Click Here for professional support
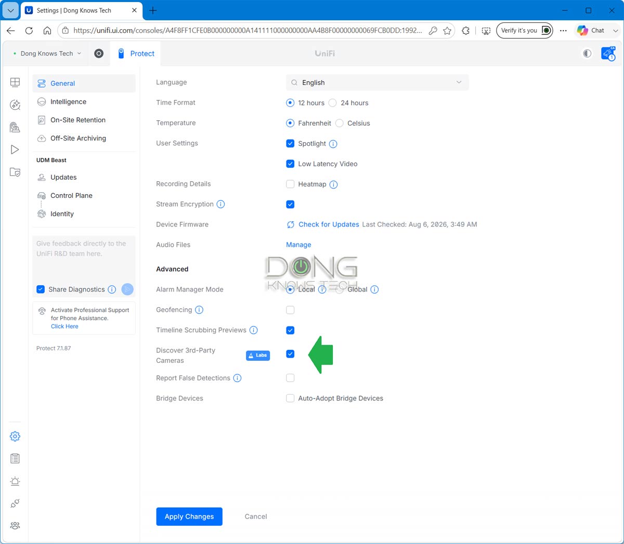 [x=64, y=326]
